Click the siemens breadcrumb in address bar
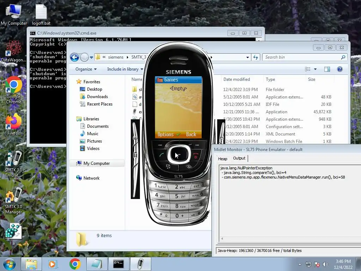This screenshot has height=271, width=361. (x=116, y=57)
